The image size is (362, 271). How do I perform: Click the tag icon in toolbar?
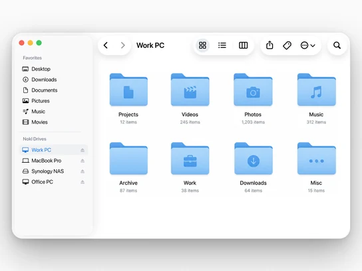pyautogui.click(x=287, y=45)
